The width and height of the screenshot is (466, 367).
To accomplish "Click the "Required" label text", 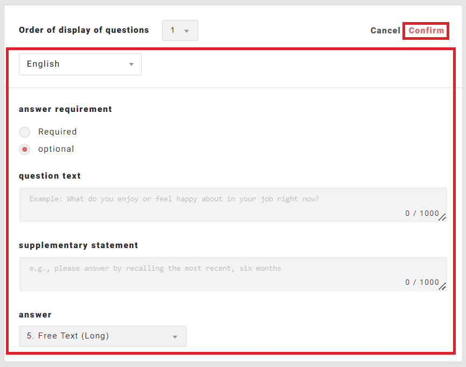I will (57, 132).
